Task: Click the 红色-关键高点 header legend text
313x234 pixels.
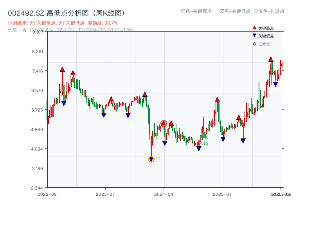Action: coord(196,11)
